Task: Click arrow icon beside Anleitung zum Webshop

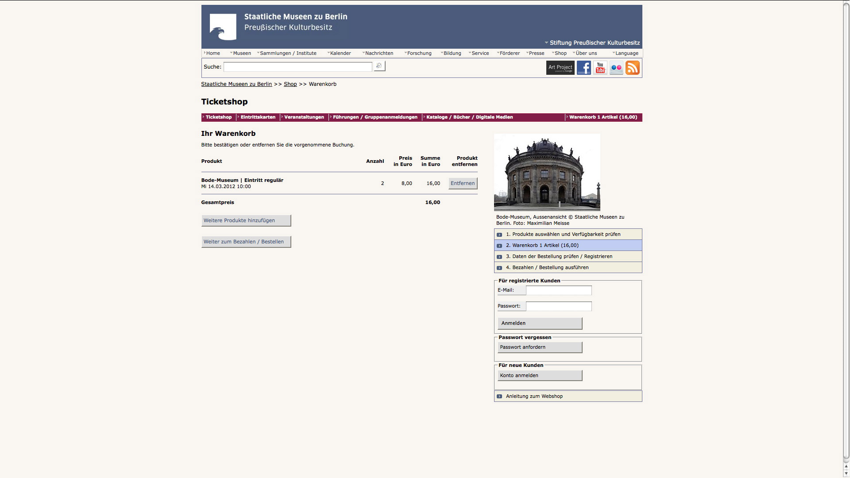Action: 499,397
